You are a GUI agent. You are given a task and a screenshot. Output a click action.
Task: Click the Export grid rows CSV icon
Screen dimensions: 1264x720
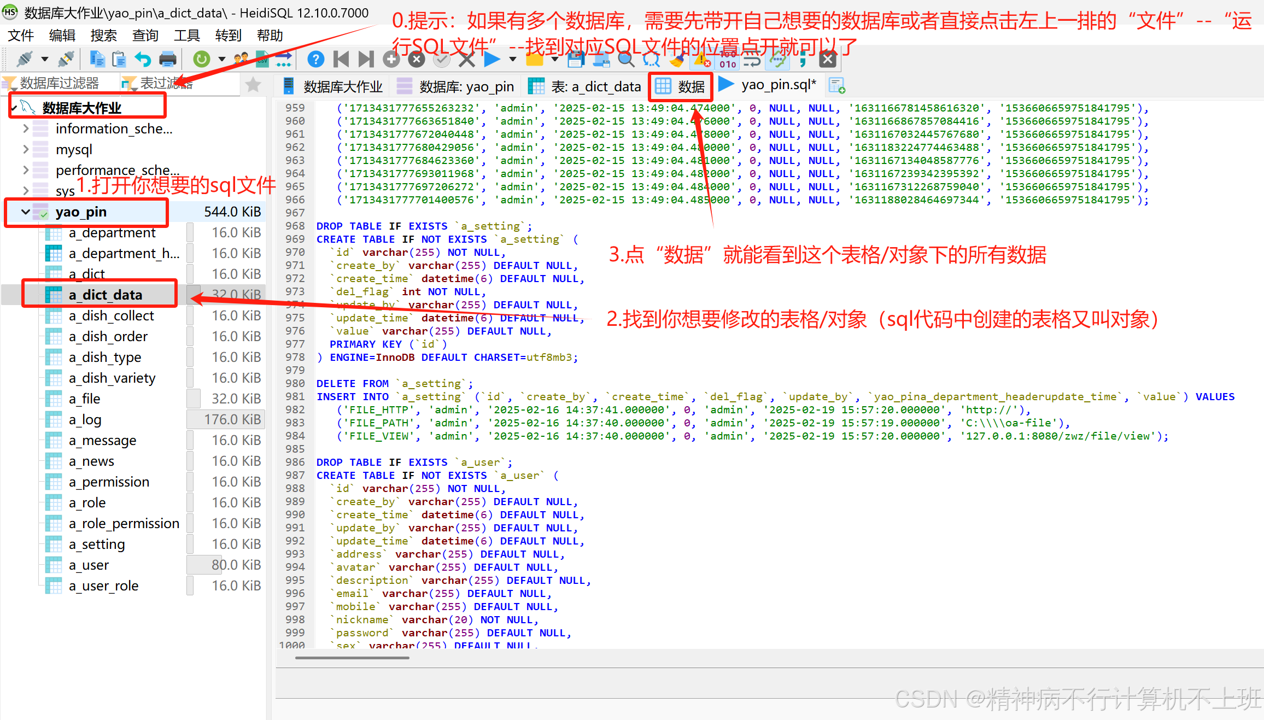pos(262,58)
